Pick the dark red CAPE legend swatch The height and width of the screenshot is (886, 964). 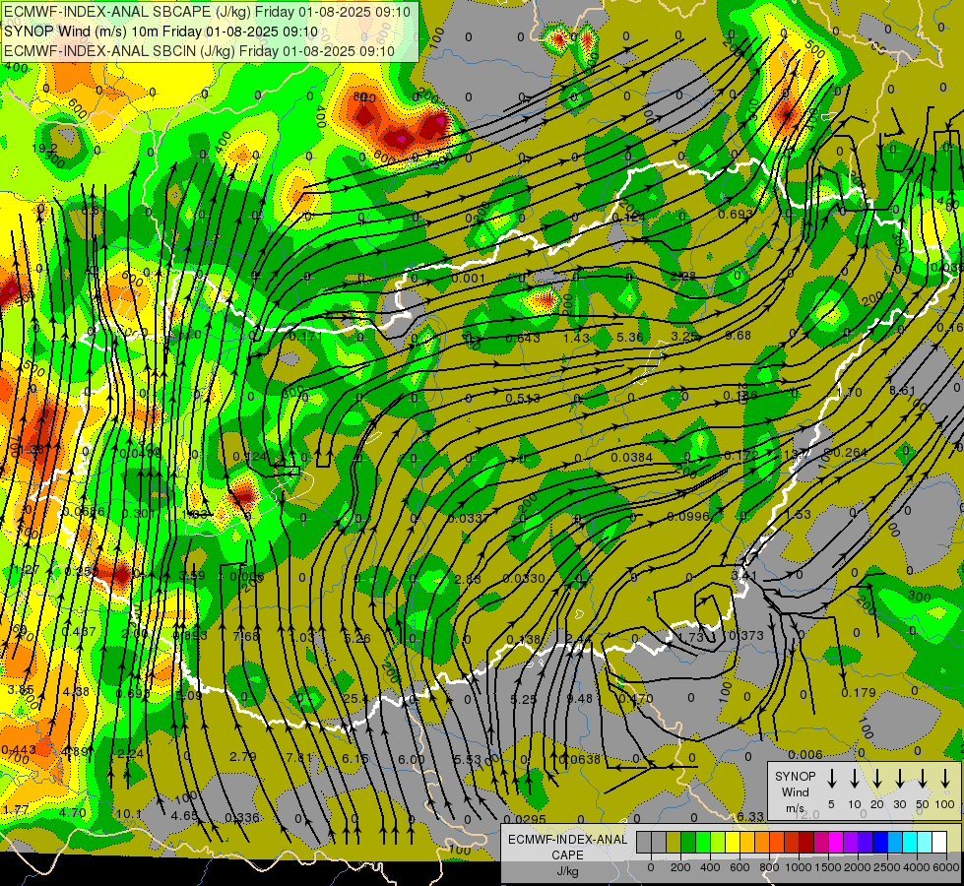pyautogui.click(x=806, y=843)
